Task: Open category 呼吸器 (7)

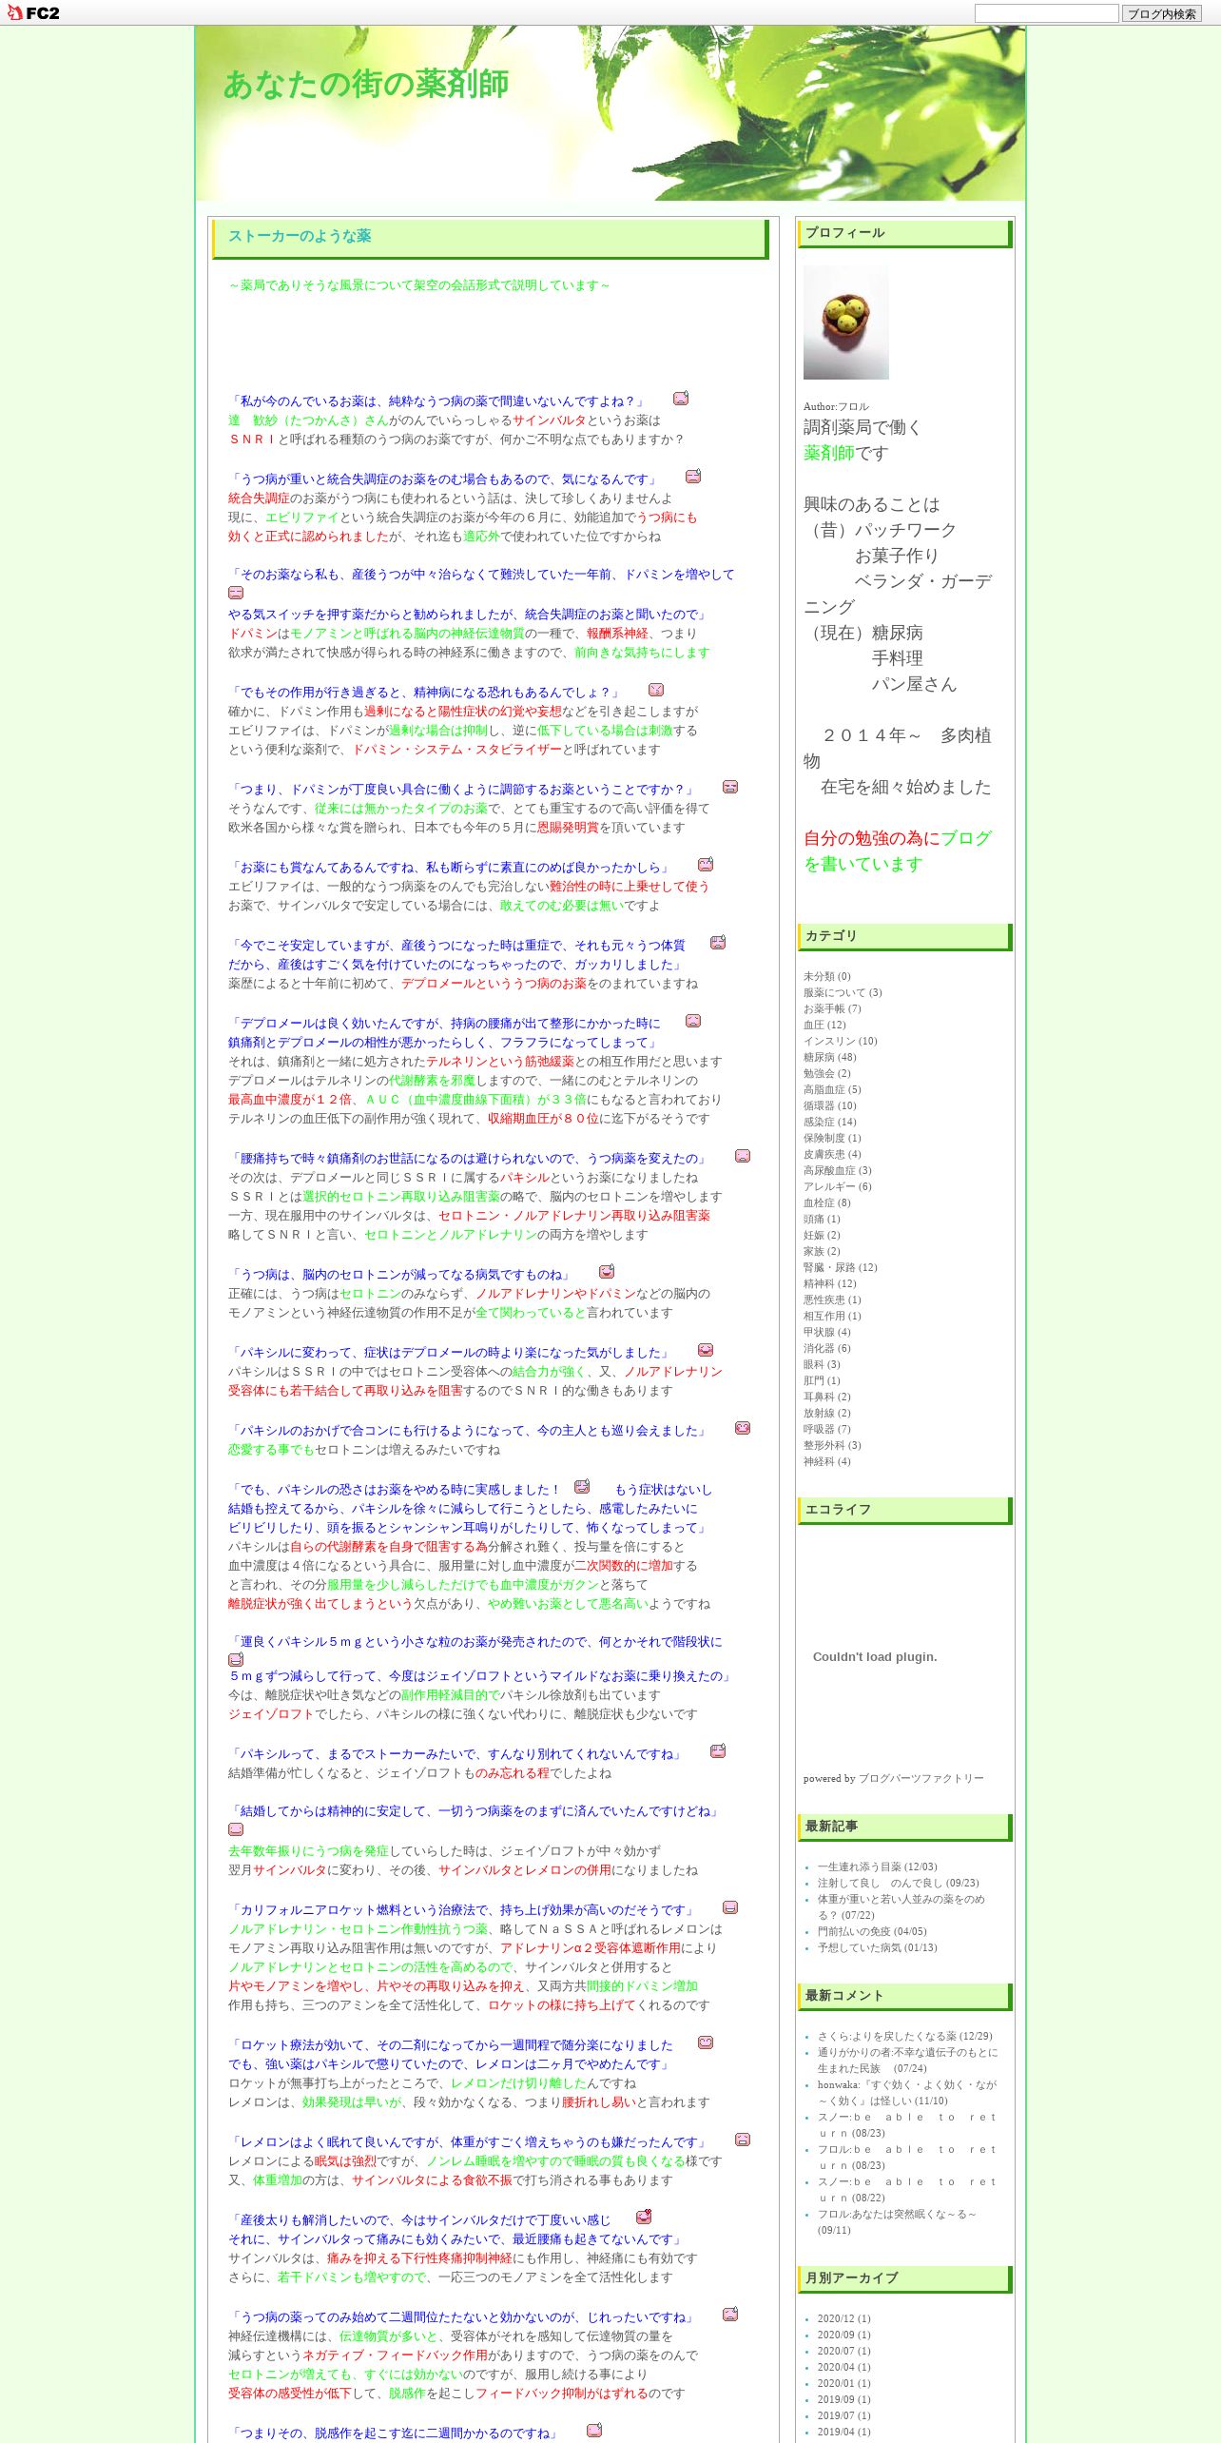Action: click(827, 1429)
